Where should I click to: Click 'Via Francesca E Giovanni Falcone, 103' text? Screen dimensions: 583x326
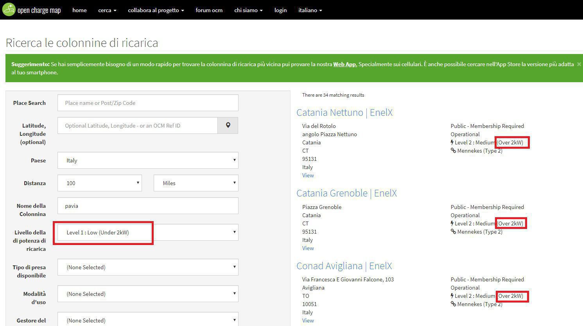348,279
